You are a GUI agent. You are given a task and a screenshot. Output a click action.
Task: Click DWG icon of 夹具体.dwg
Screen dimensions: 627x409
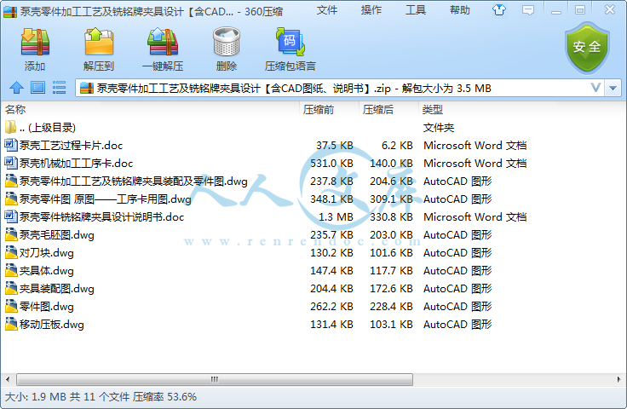(11, 270)
